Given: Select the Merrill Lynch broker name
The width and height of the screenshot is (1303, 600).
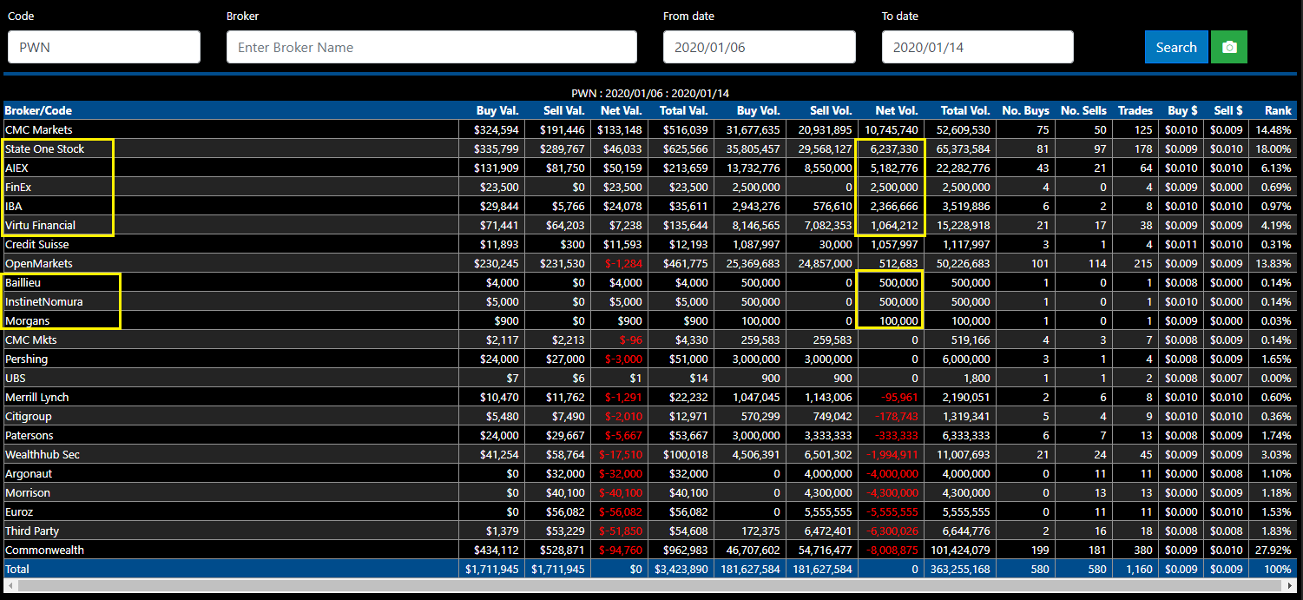Looking at the screenshot, I should (x=36, y=397).
